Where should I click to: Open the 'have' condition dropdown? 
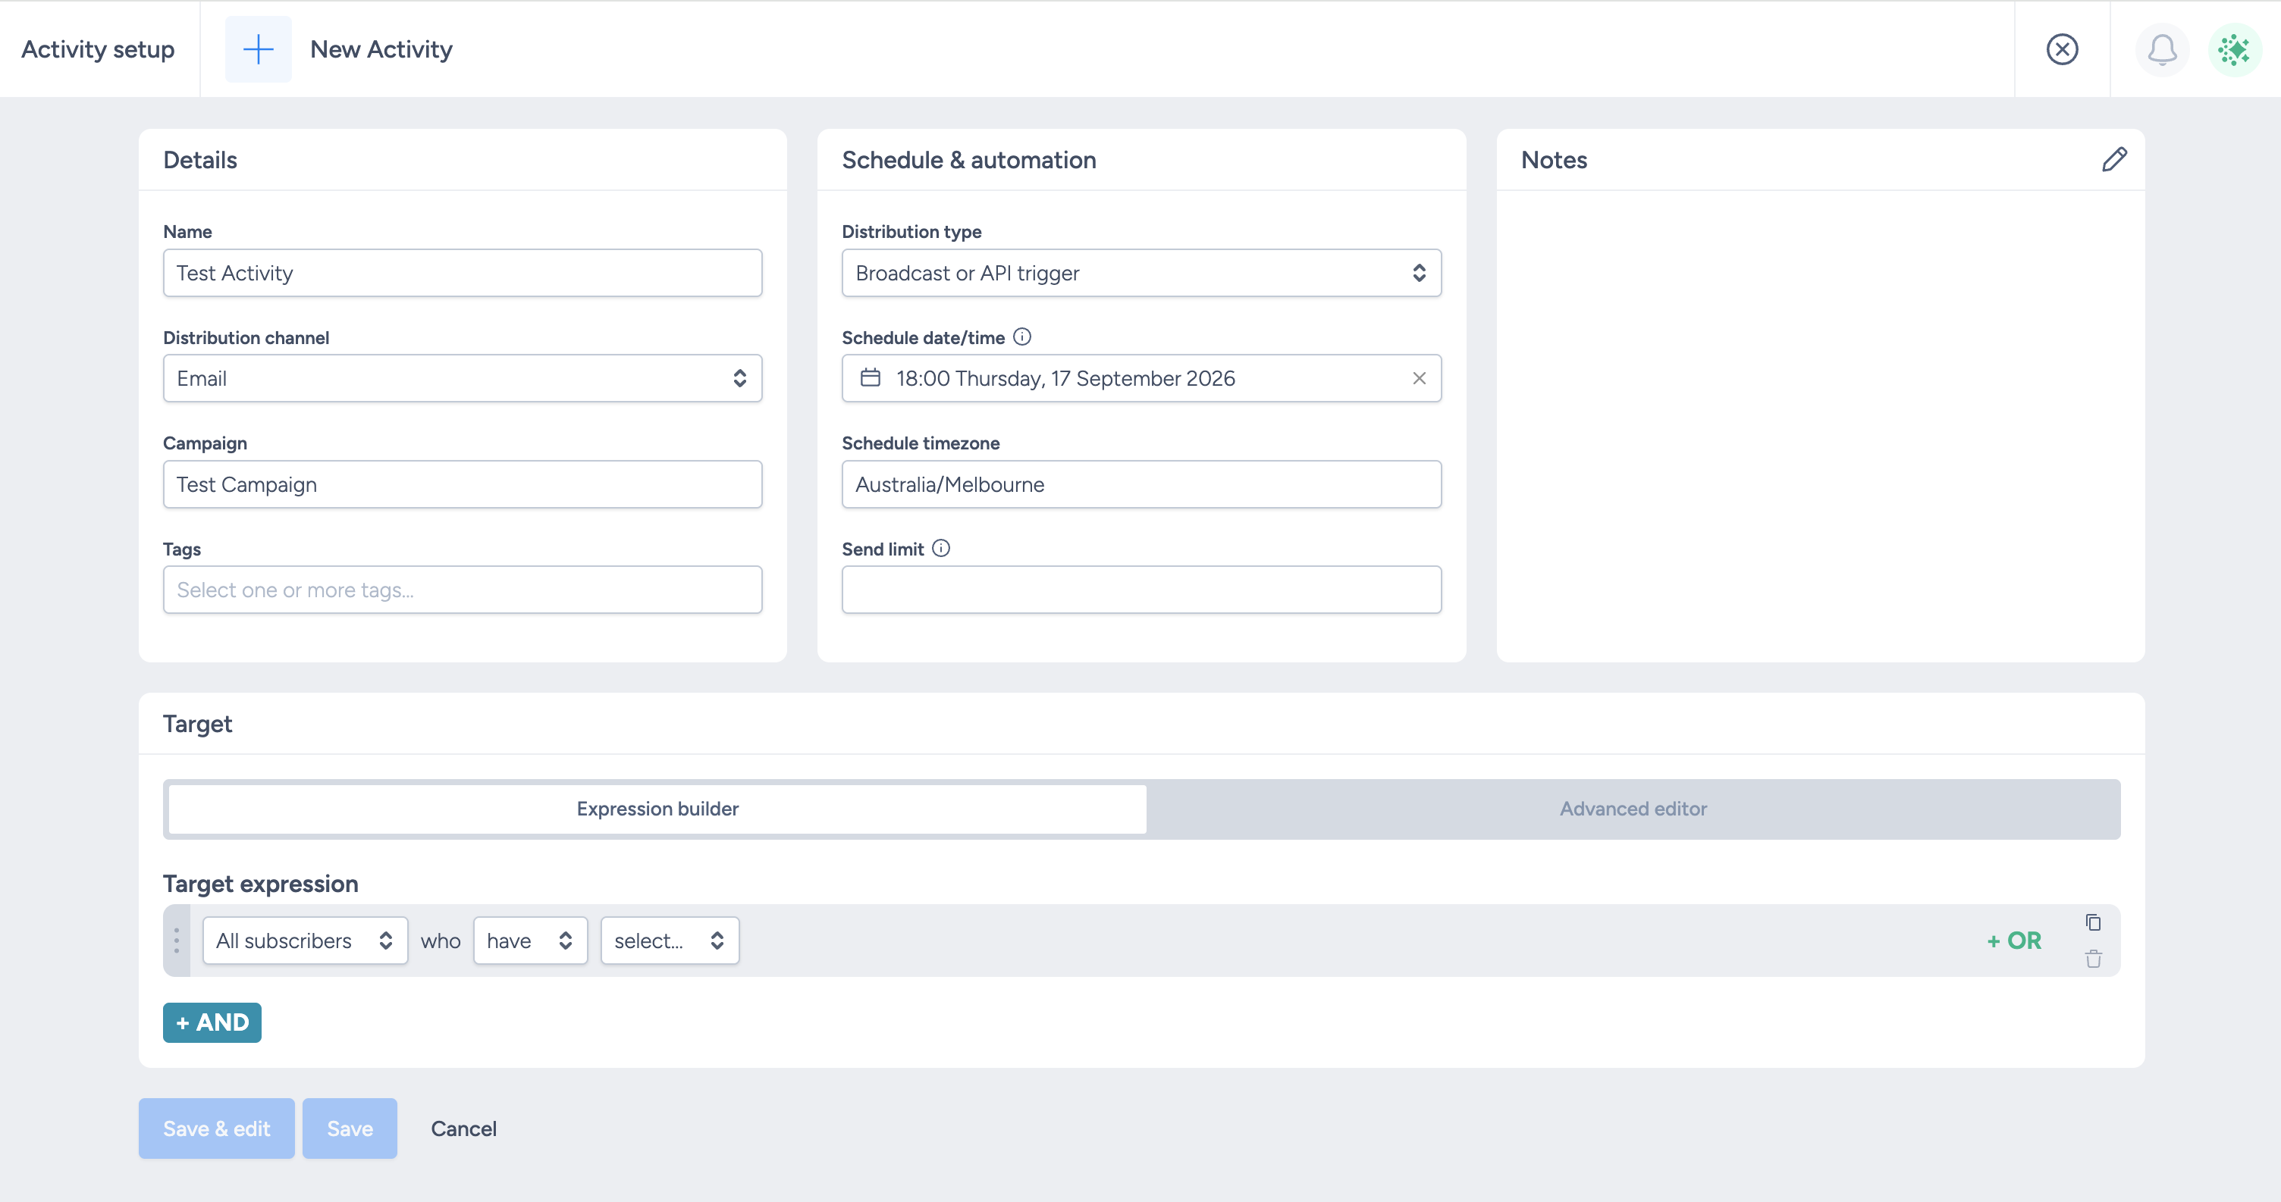click(529, 940)
